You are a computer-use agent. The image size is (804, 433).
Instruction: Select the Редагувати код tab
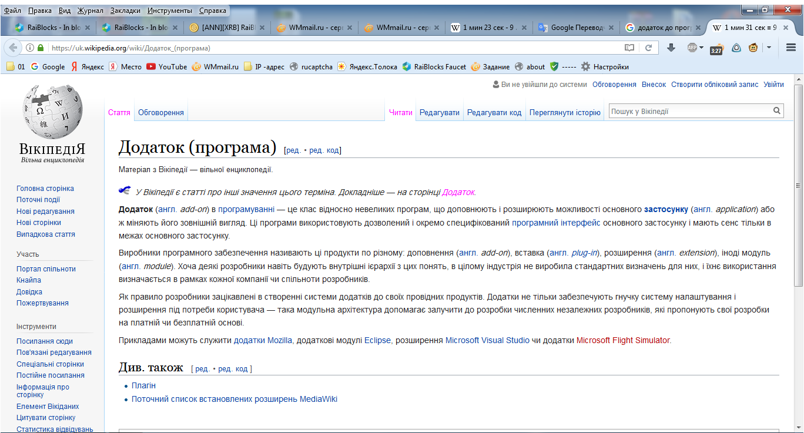tap(494, 112)
